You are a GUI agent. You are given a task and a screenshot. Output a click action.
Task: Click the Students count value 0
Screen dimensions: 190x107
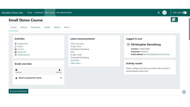coord(61,78)
